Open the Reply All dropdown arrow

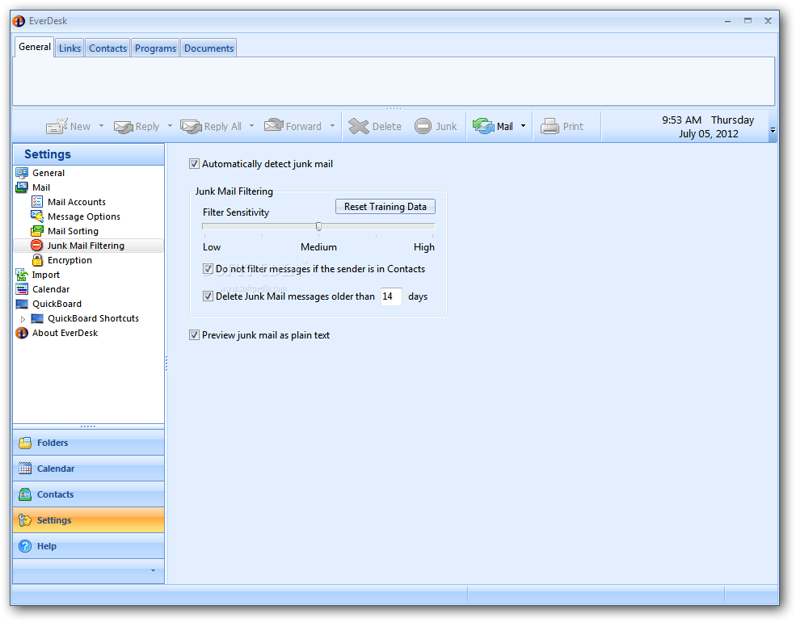[x=251, y=126]
